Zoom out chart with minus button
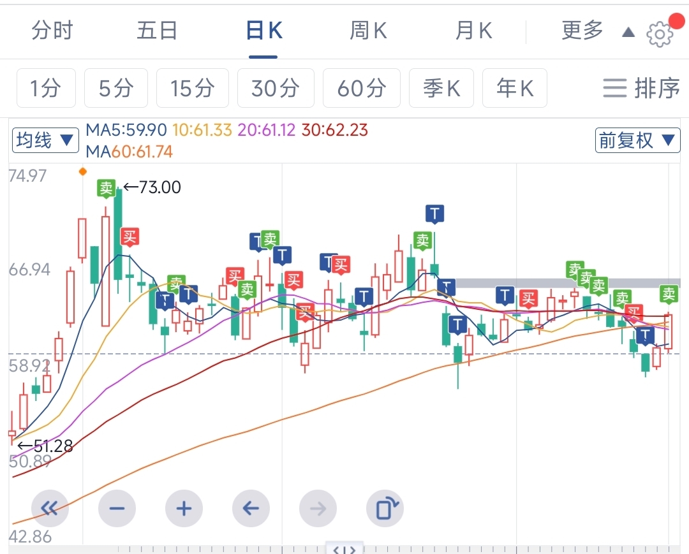The height and width of the screenshot is (554, 689). tap(117, 508)
